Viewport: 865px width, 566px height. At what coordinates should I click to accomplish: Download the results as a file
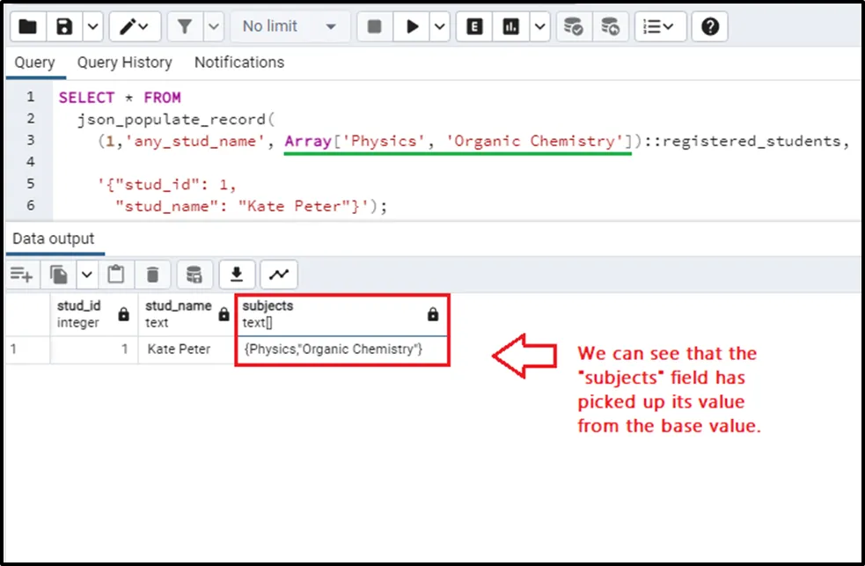(x=236, y=275)
